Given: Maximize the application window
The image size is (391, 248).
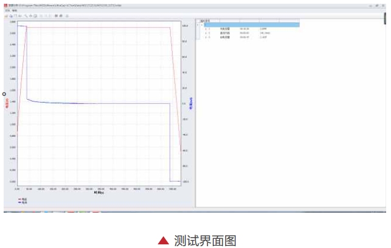Looking at the screenshot, I should 376,4.
